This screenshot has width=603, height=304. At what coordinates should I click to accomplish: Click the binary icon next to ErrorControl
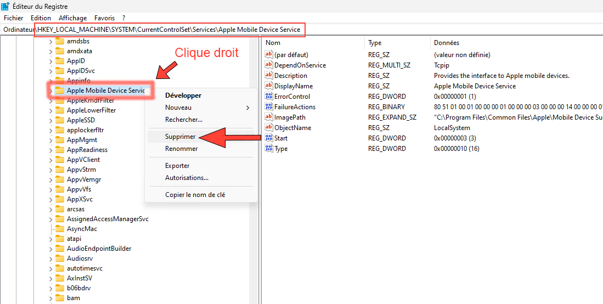(268, 96)
